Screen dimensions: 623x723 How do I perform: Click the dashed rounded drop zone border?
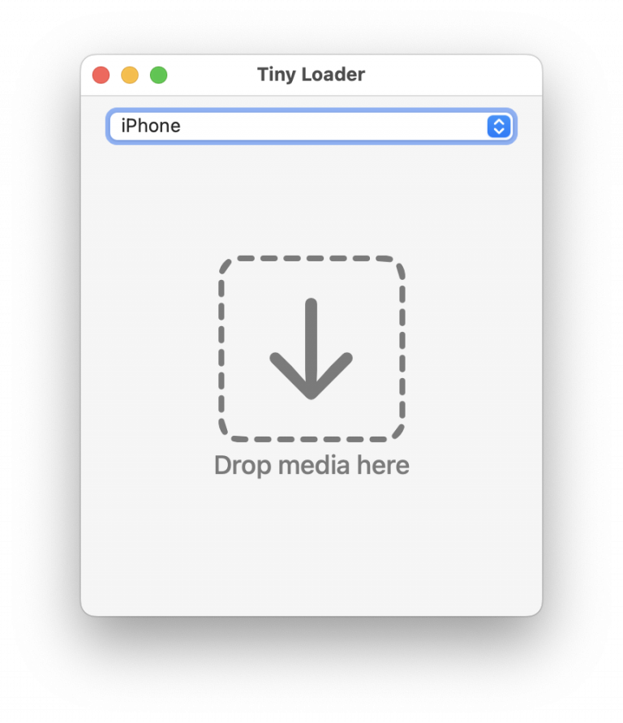point(311,349)
